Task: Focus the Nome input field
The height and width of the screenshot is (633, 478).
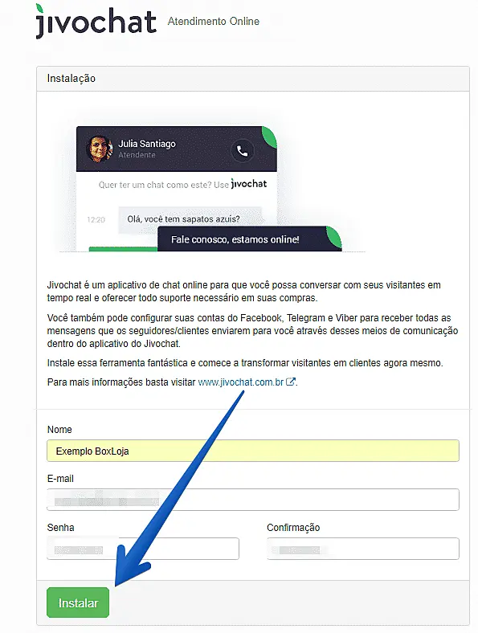Action: point(253,451)
